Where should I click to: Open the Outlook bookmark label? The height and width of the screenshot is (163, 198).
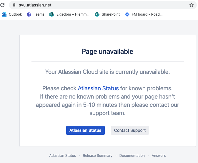[15, 14]
